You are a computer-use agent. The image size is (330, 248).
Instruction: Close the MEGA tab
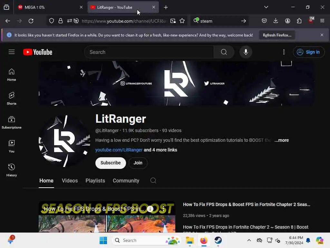point(81,7)
